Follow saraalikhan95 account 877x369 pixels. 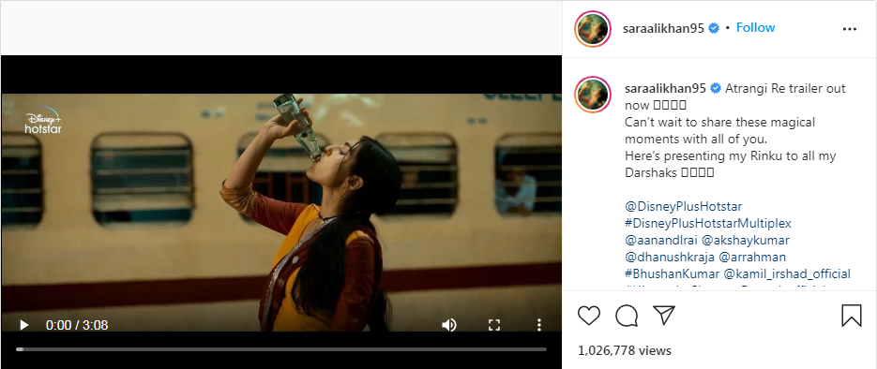pyautogui.click(x=755, y=28)
